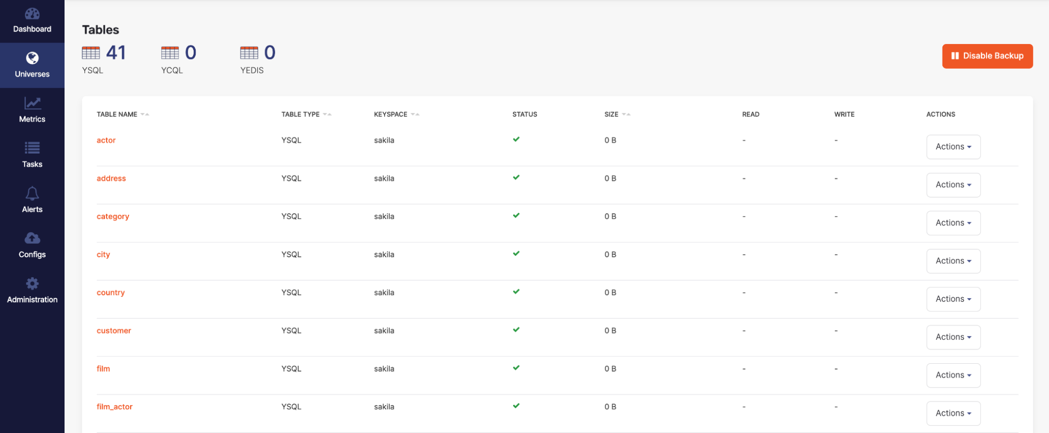Expand Actions dropdown for city table

click(953, 261)
